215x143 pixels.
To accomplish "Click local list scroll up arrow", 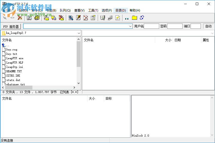I will click(79, 39).
